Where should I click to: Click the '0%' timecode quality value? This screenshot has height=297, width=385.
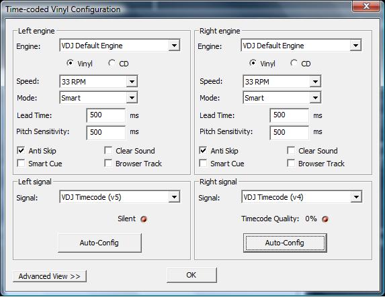tap(311, 219)
